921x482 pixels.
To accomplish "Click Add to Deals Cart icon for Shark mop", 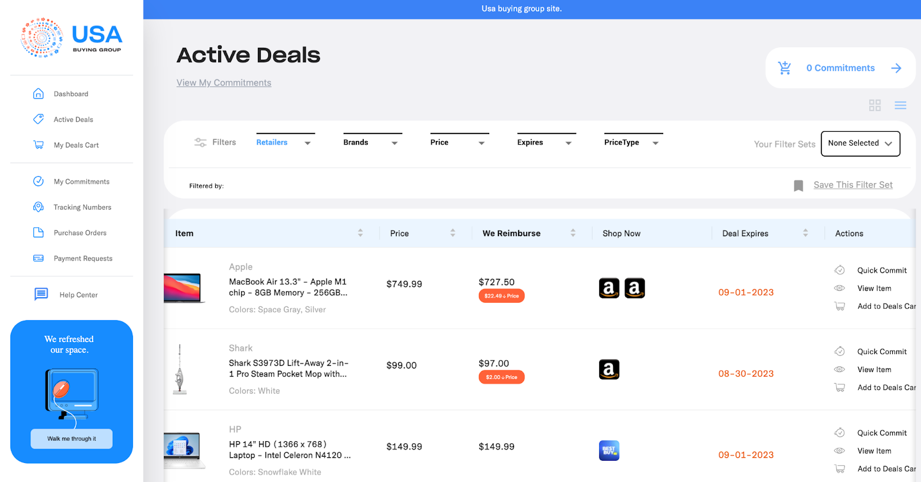I will pyautogui.click(x=840, y=387).
